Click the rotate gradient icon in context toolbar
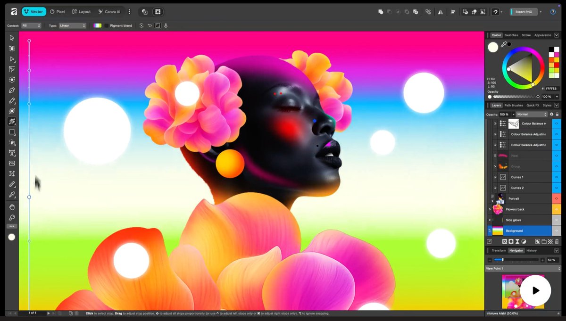Viewport: 566px width, 321px height. coord(141,25)
